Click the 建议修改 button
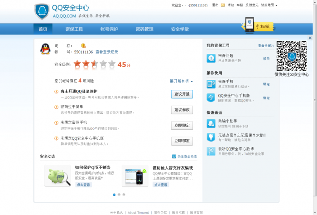This screenshot has height=215, width=317. coord(182,110)
